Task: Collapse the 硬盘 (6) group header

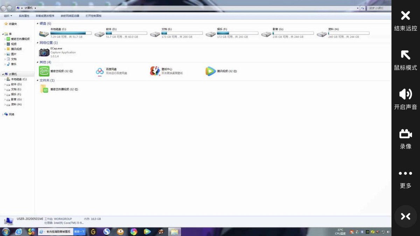Action: pos(38,24)
